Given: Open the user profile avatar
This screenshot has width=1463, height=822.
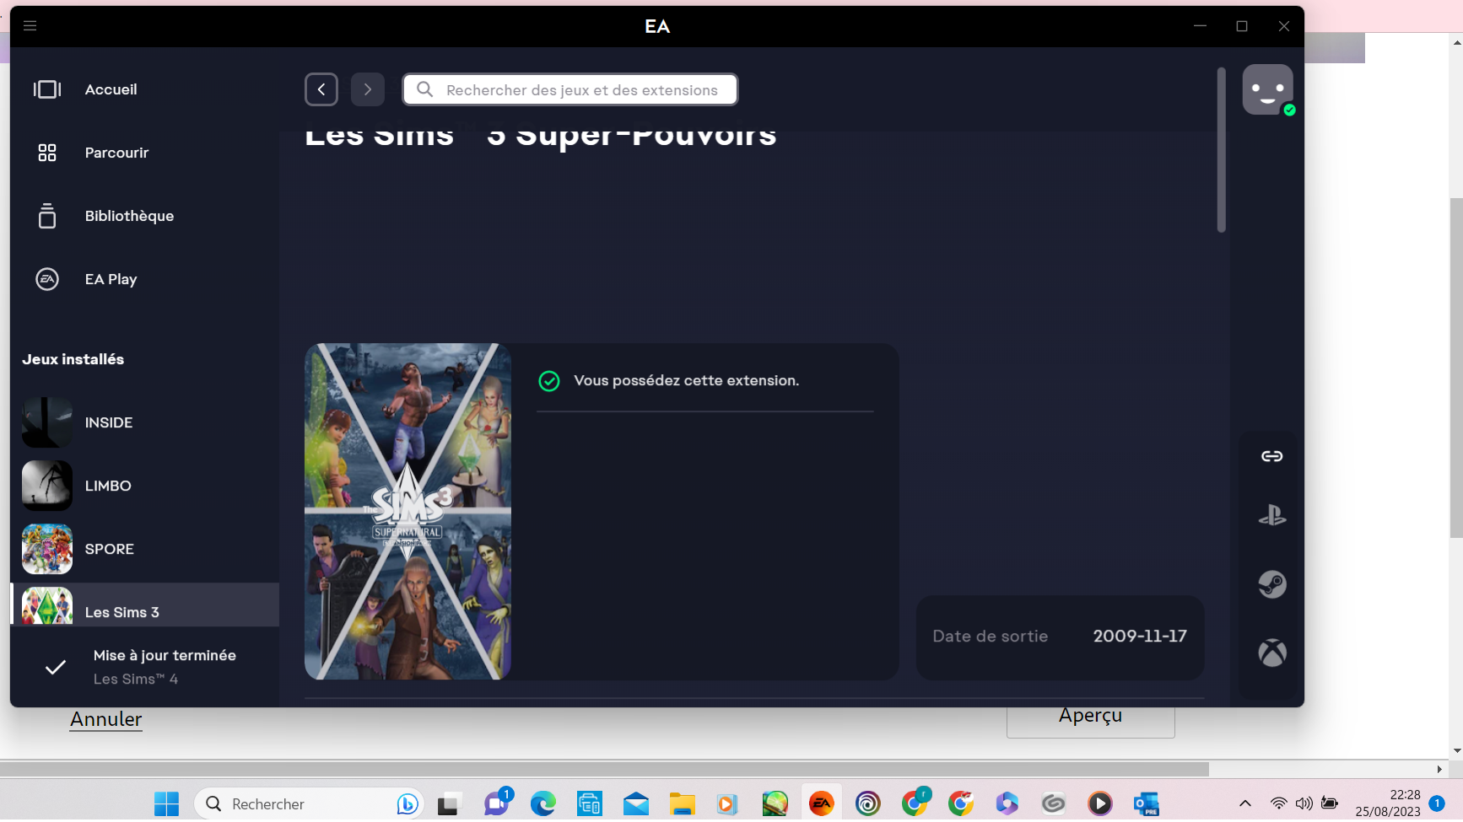Looking at the screenshot, I should click(1268, 89).
